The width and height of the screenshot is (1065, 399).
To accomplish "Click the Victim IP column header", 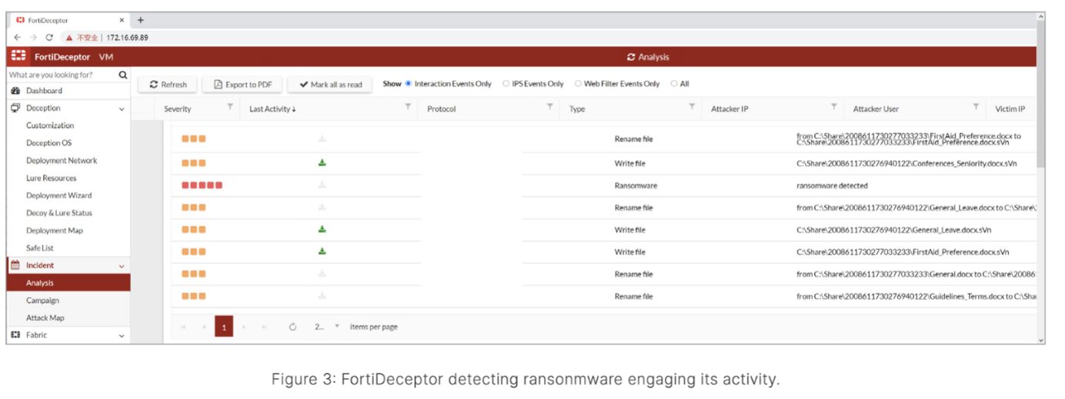I will click(x=1010, y=109).
